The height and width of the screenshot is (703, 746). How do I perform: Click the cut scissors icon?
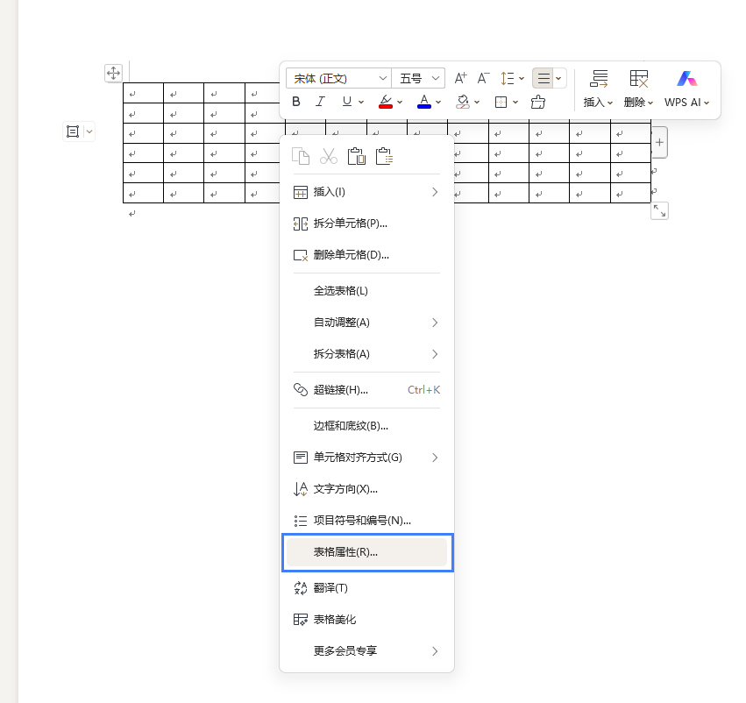coord(328,156)
